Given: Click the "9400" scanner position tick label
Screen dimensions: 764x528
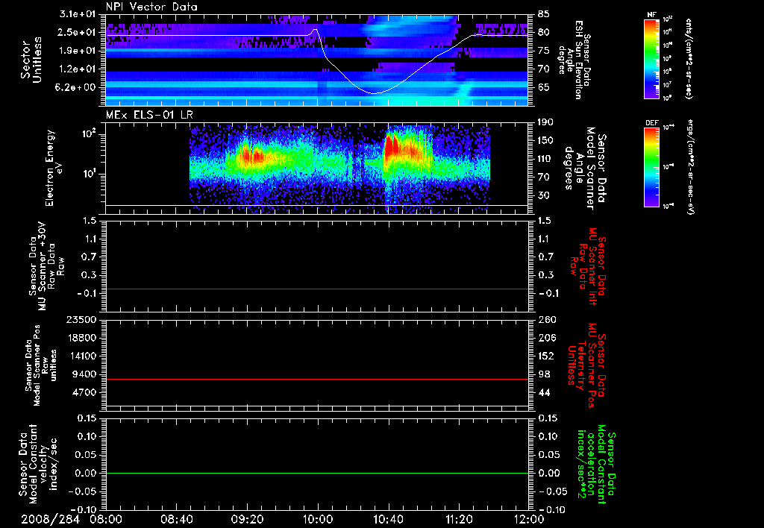Looking at the screenshot, I should (84, 374).
